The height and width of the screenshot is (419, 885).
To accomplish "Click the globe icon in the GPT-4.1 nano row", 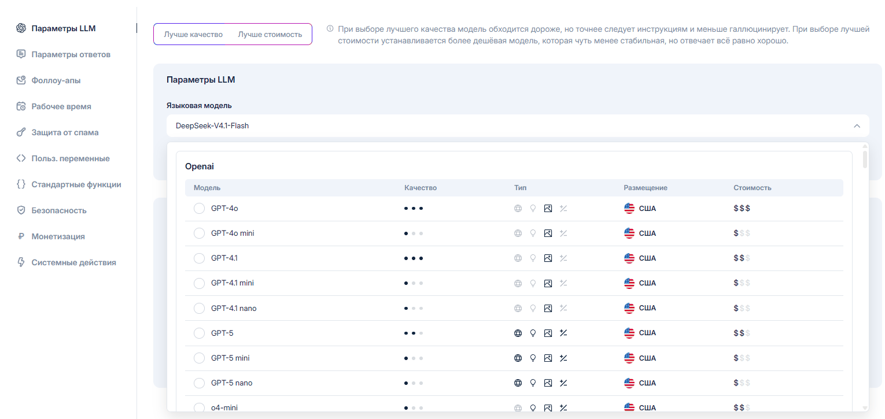I will coord(518,308).
